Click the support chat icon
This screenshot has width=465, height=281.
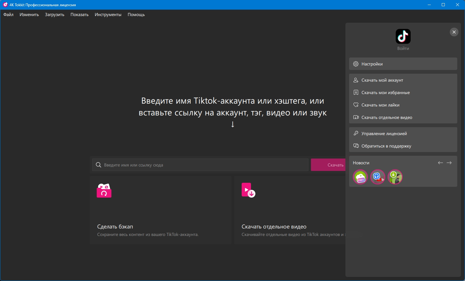[356, 146]
